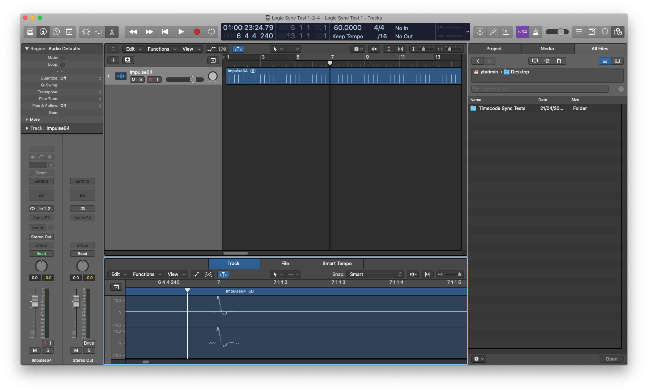The width and height of the screenshot is (648, 392).
Task: Click Audio FX slot on Impulse64 channel strip
Action: 41,218
